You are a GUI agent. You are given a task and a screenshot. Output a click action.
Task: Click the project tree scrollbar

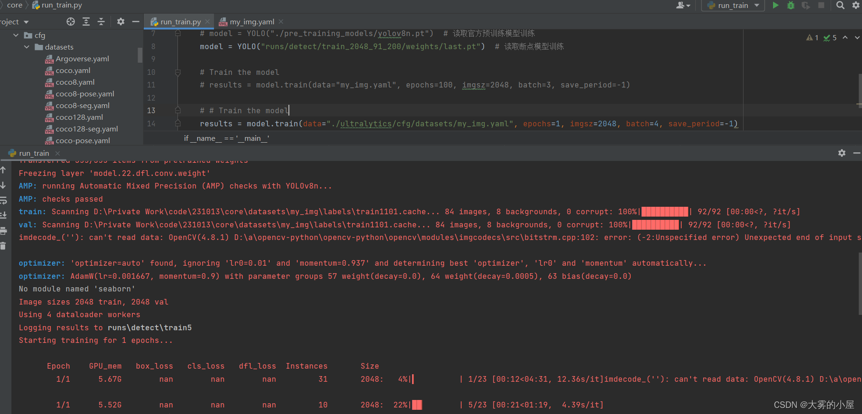click(x=140, y=55)
